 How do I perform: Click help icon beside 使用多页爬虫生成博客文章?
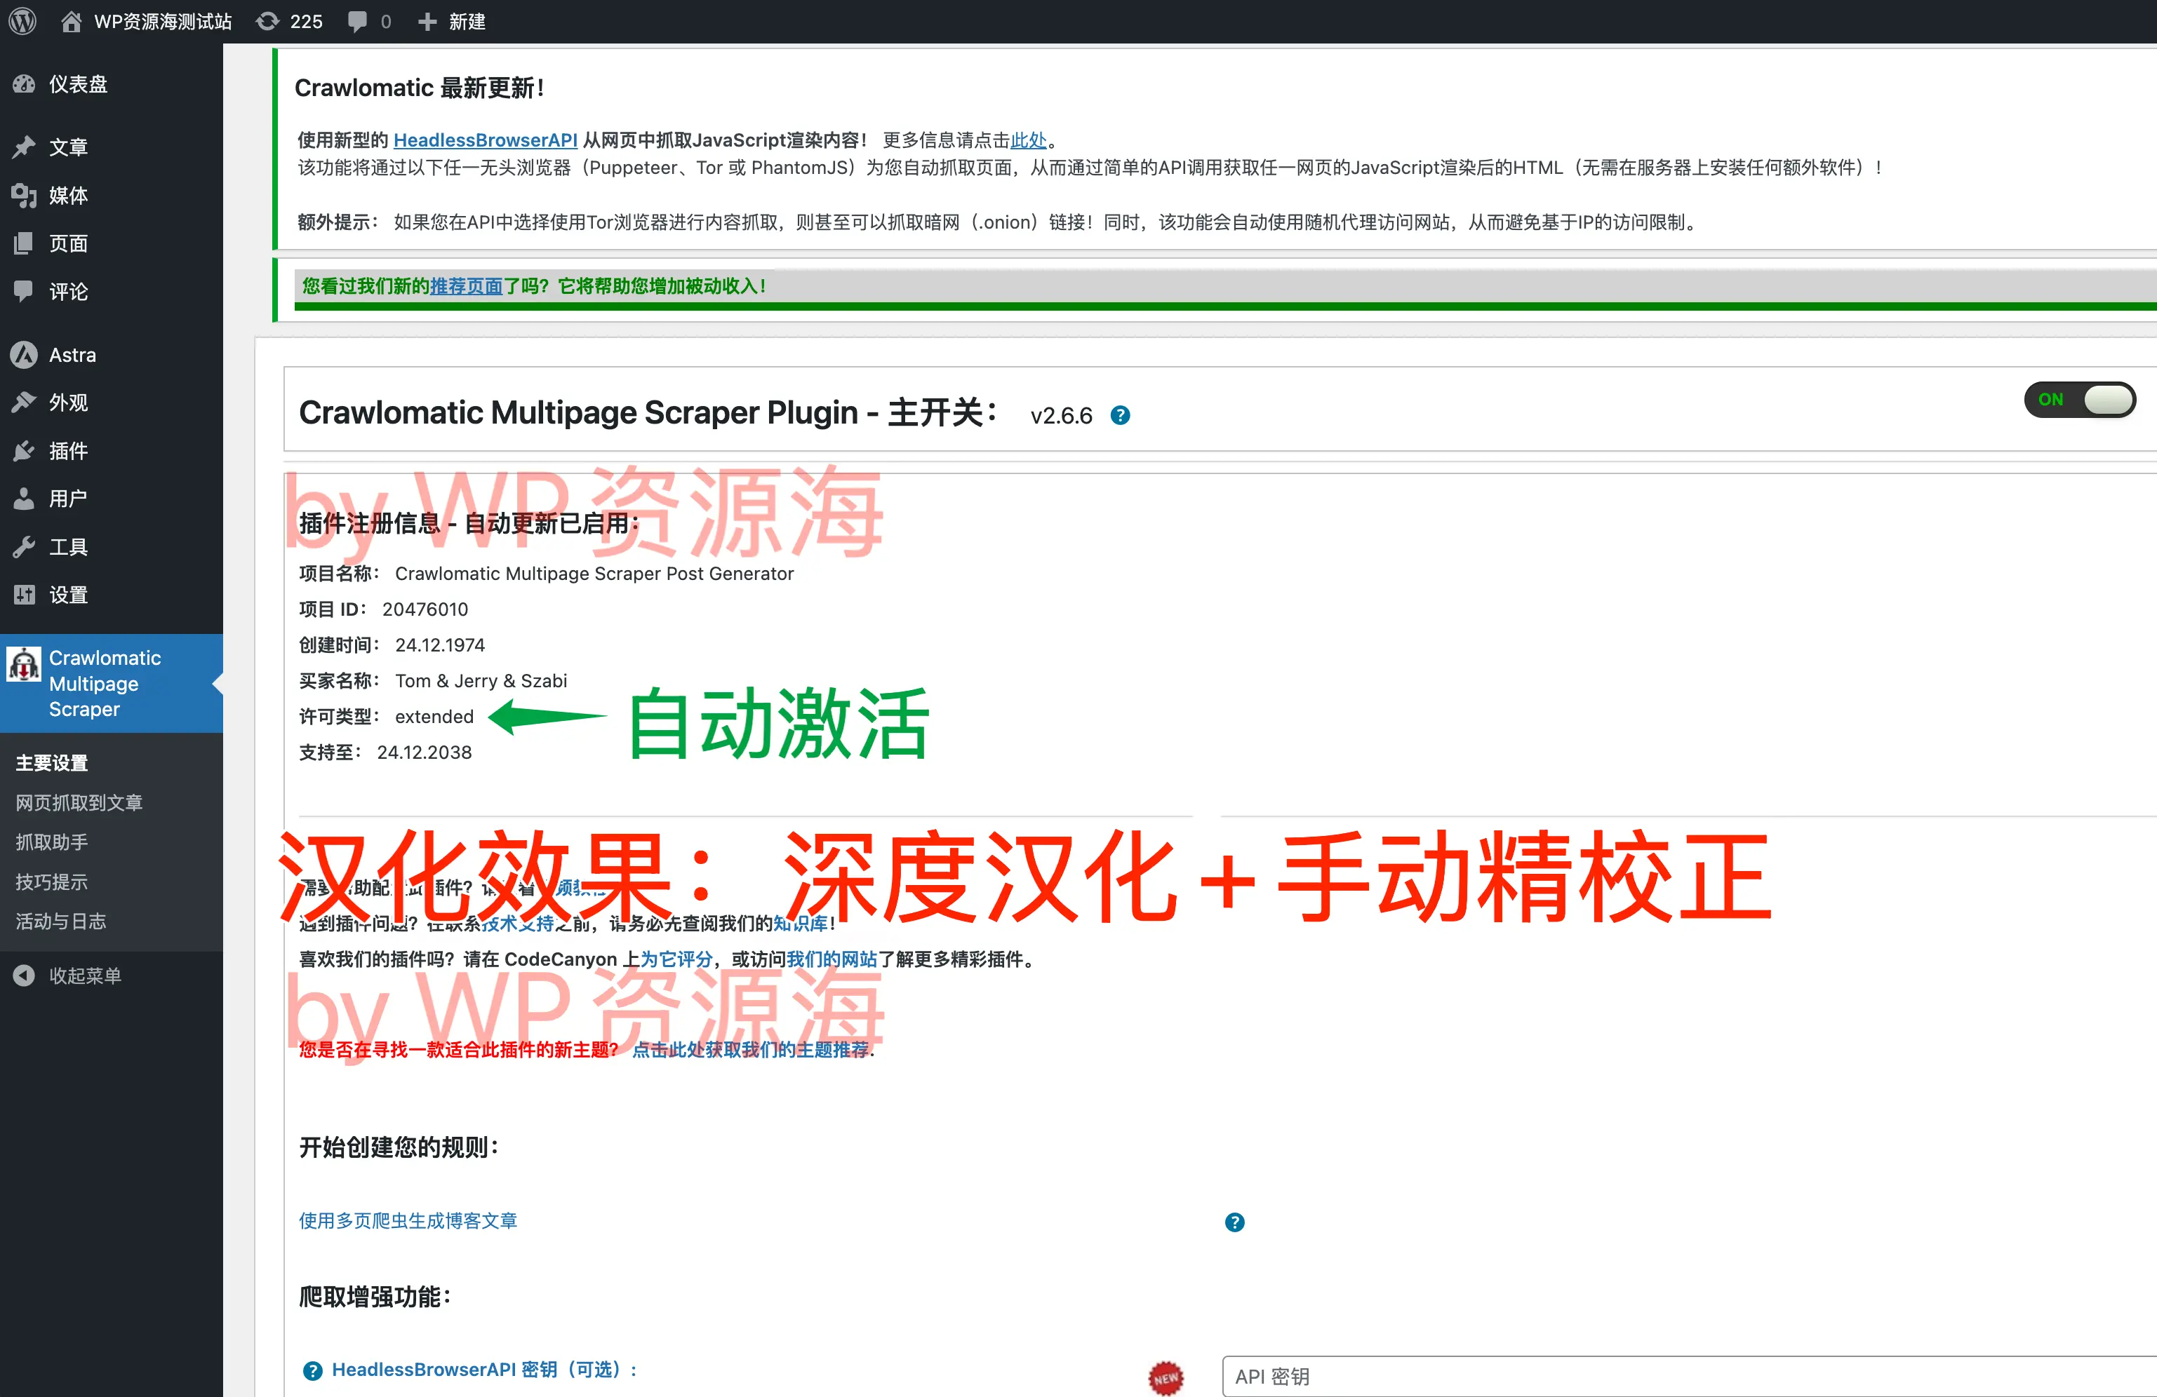1234,1222
